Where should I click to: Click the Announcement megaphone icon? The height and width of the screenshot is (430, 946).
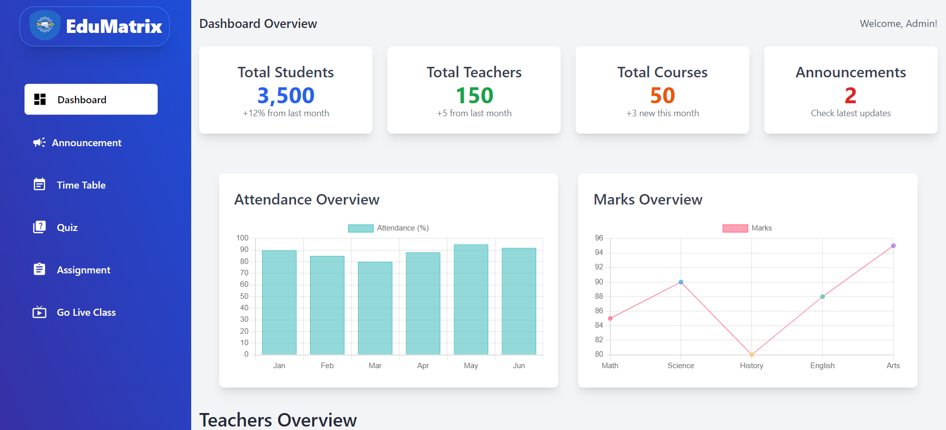[39, 143]
